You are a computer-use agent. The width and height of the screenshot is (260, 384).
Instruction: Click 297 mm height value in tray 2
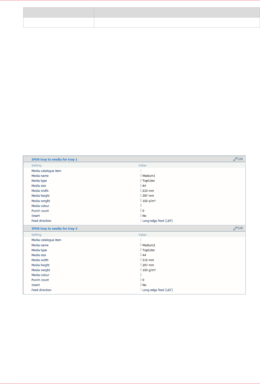click(x=148, y=265)
